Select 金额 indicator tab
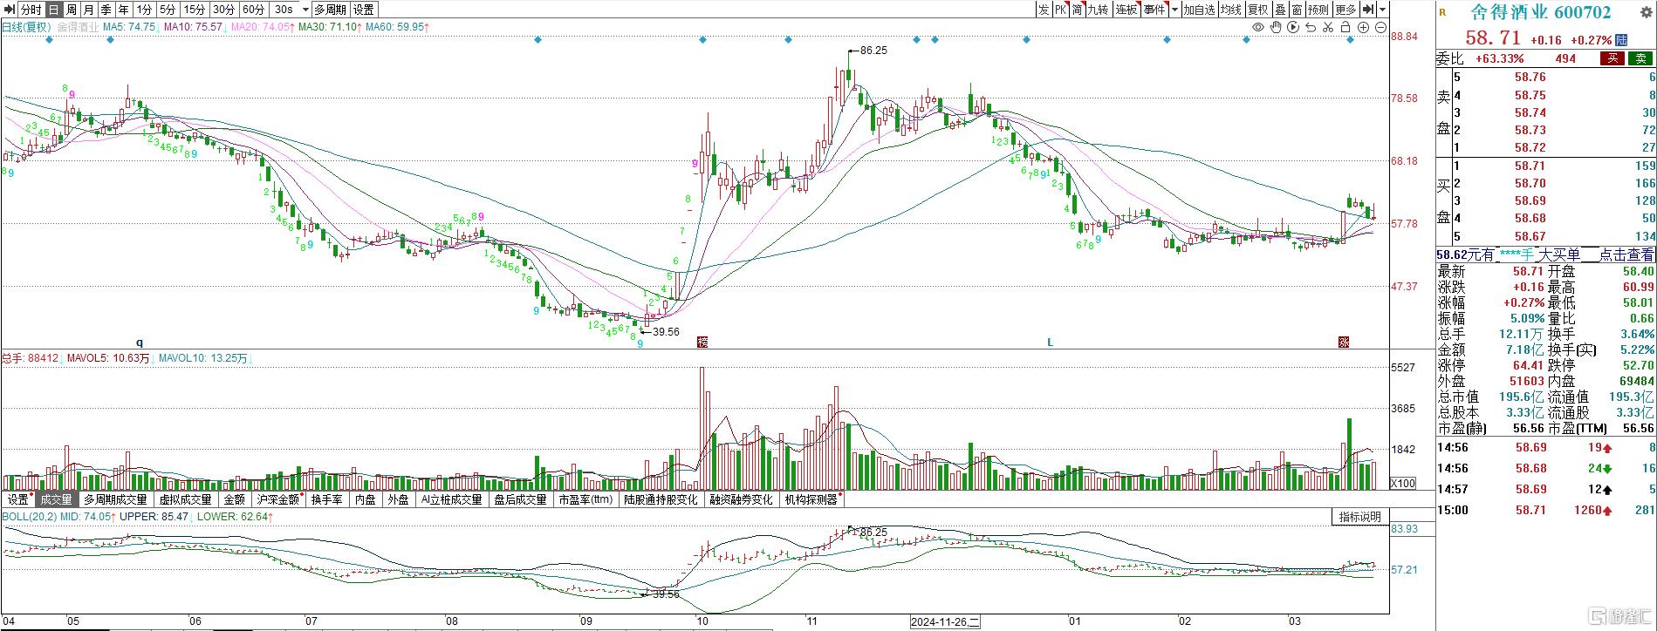The image size is (1657, 631). pos(235,499)
